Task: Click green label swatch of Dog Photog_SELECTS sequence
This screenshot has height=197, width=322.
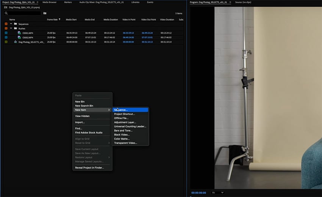Action: point(6,42)
